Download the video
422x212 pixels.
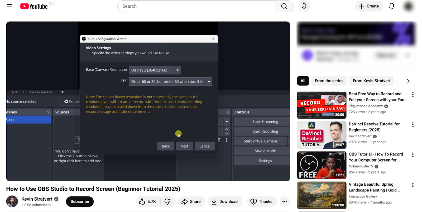tap(225, 201)
